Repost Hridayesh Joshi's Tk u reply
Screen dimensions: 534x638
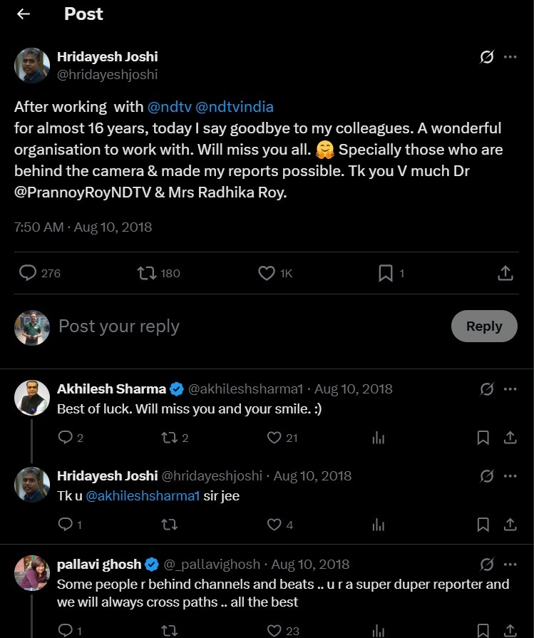click(169, 525)
